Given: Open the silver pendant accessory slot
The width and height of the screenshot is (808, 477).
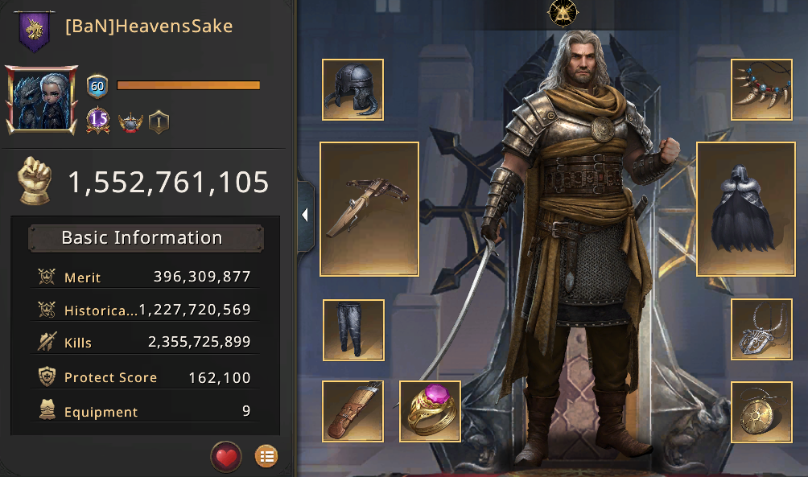Looking at the screenshot, I should click(761, 330).
